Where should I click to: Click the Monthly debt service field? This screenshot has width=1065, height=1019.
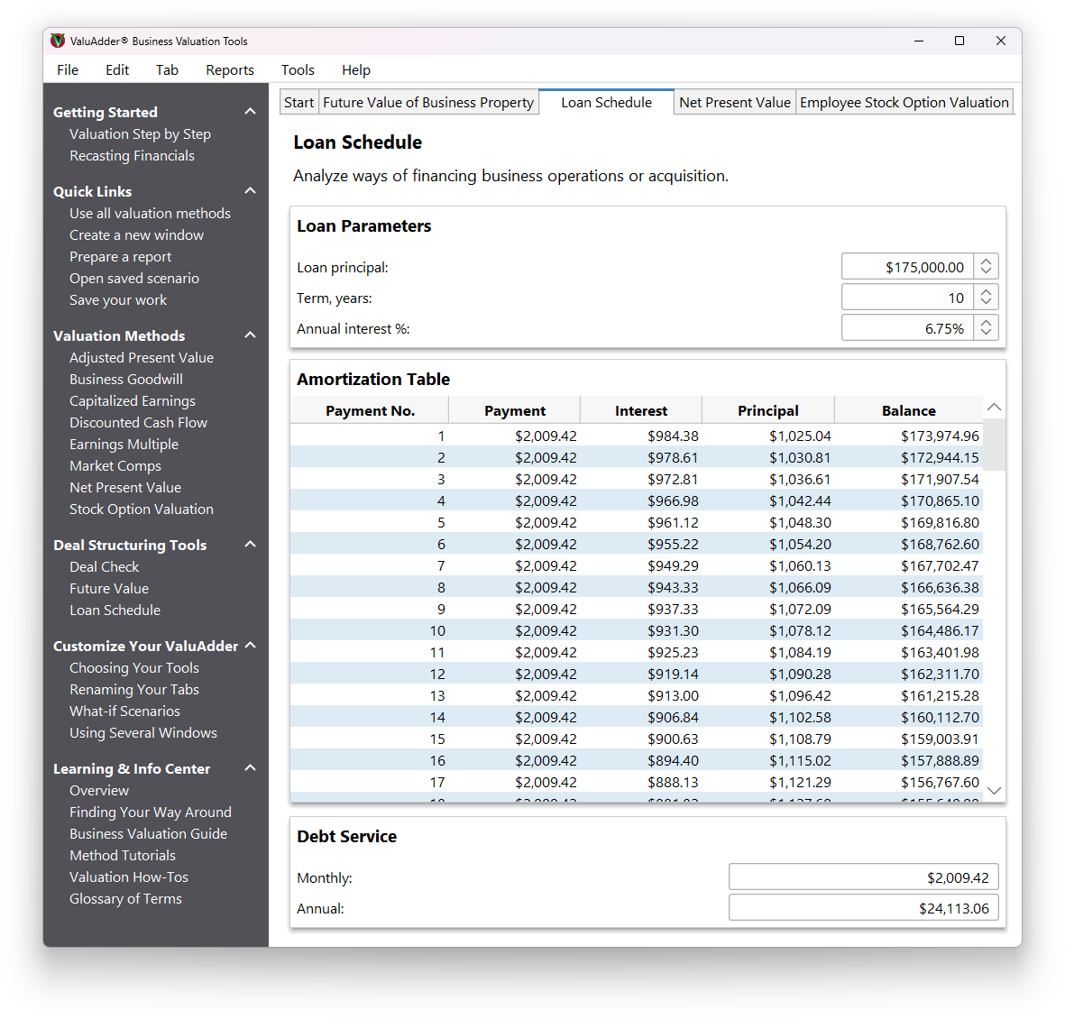[x=863, y=877]
